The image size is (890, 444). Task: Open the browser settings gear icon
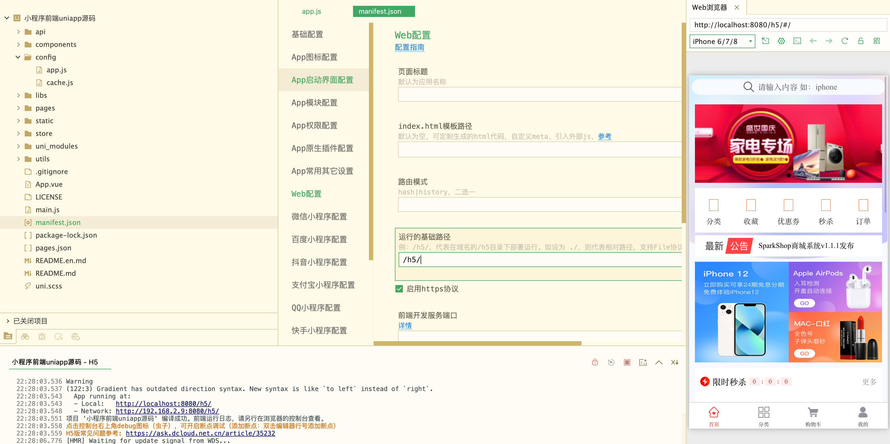tap(781, 41)
